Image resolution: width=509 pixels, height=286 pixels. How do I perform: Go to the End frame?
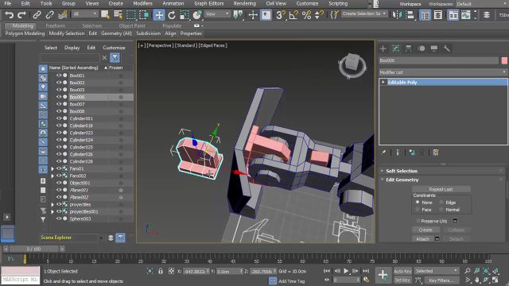click(x=366, y=271)
